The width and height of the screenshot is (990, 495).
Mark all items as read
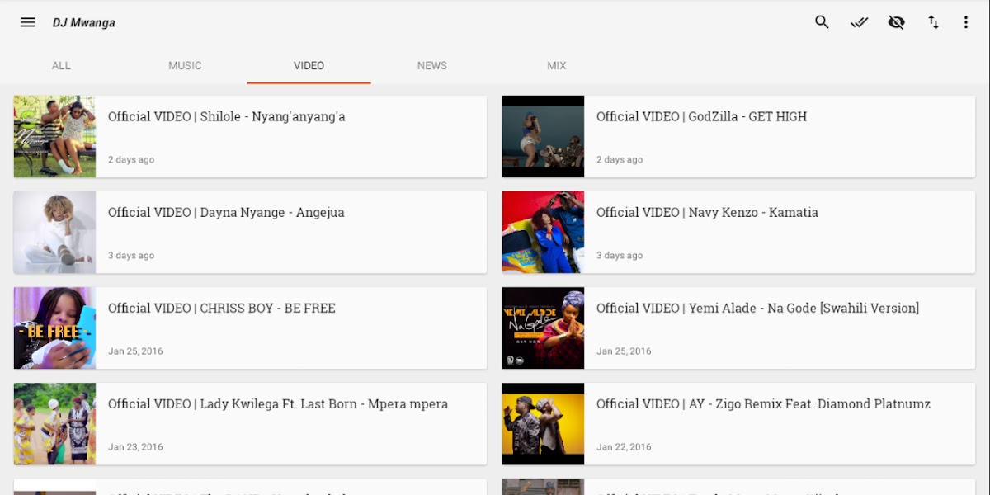tap(859, 22)
